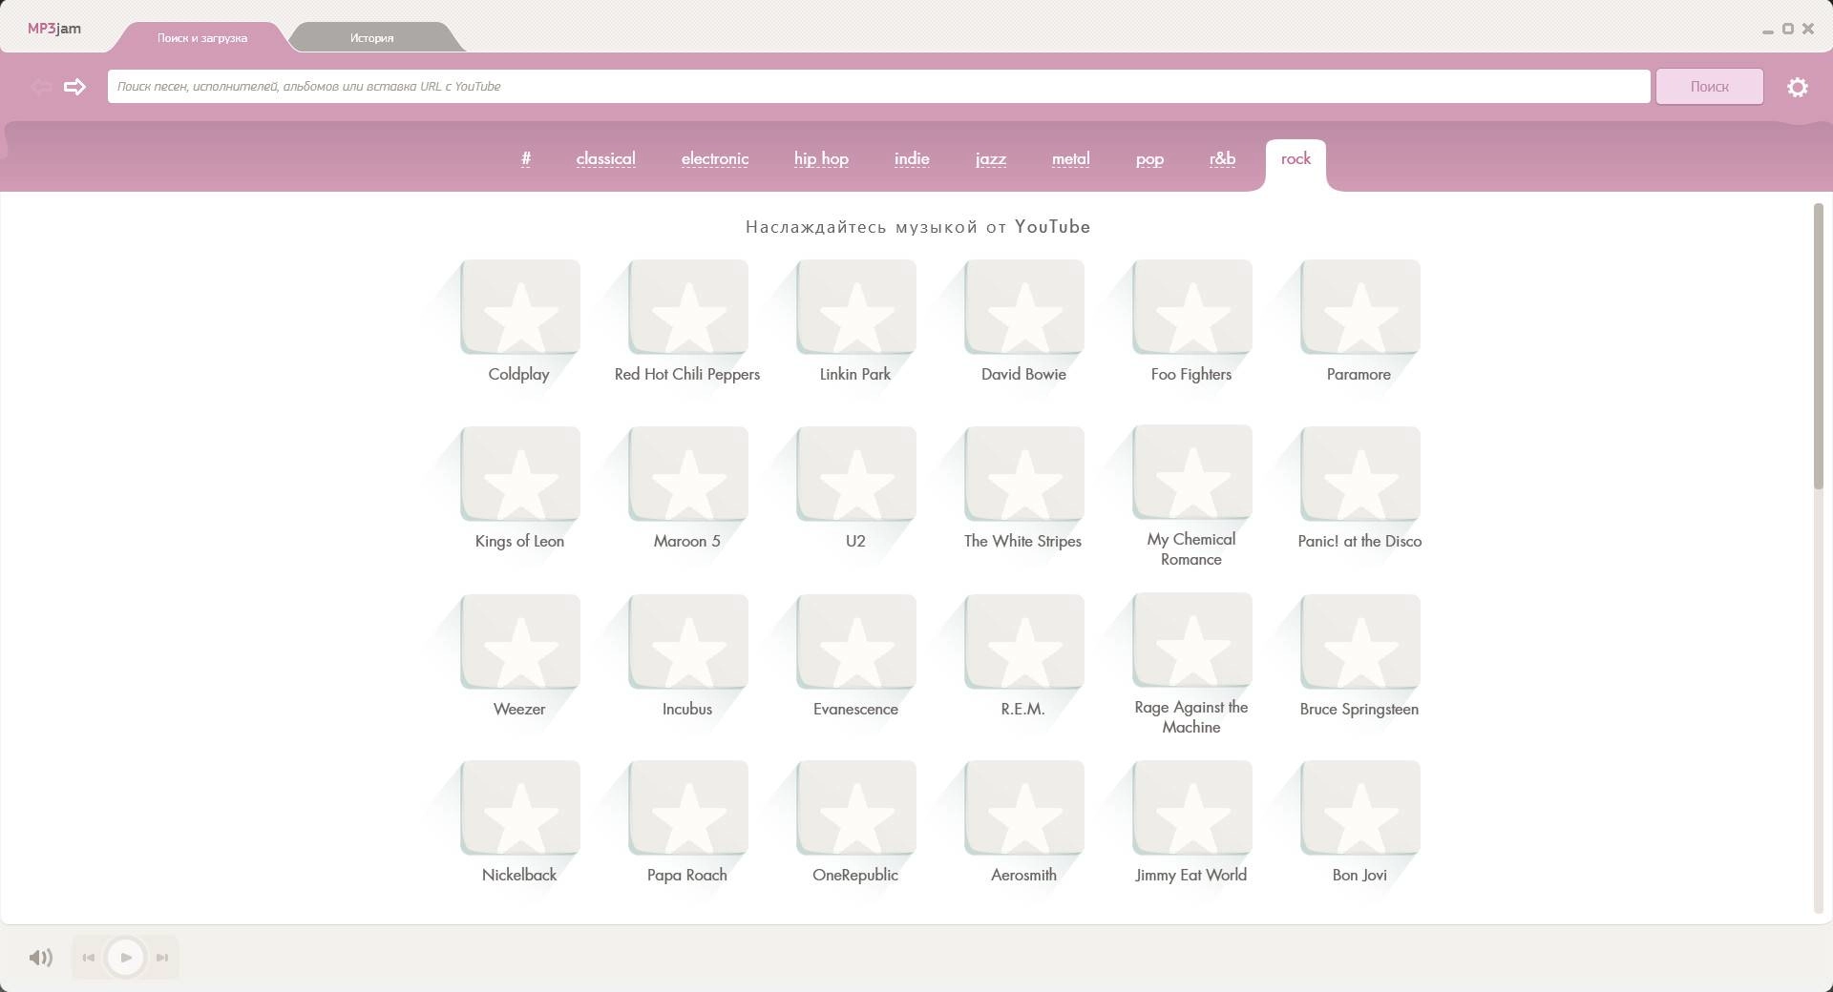This screenshot has height=992, width=1833.
Task: Maximize the MP3jam window
Action: pyautogui.click(x=1787, y=29)
